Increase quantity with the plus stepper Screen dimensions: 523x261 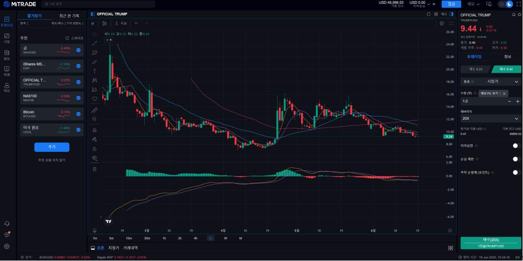tap(517, 102)
